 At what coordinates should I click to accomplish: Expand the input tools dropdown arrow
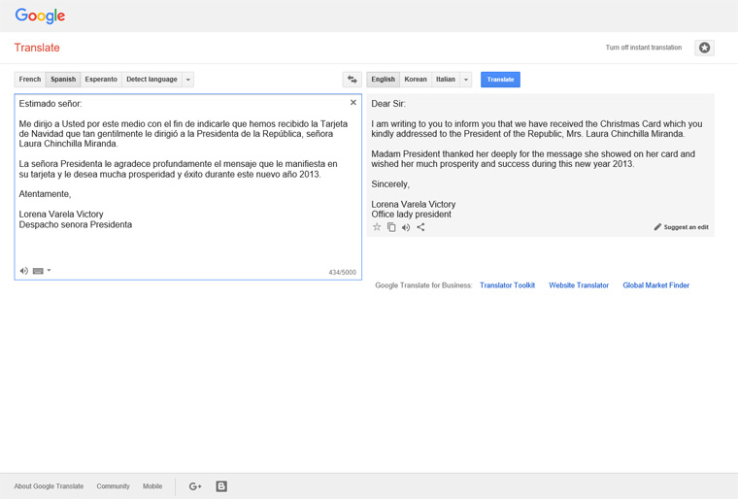(49, 270)
